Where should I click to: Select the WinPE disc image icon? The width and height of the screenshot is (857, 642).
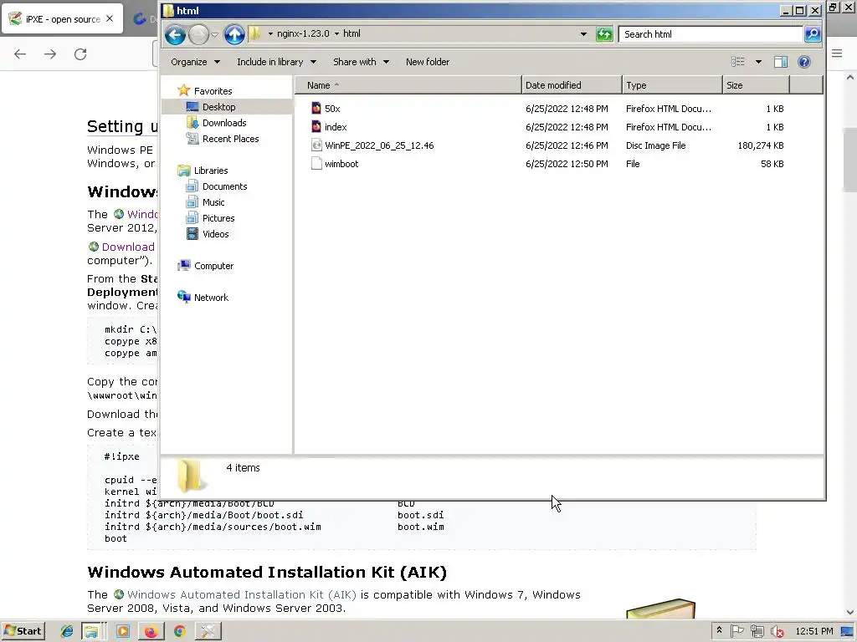pos(316,145)
